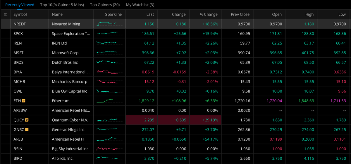This screenshot has width=351, height=164.
Task: Switch to the Recently Viewed tab
Action: click(20, 5)
